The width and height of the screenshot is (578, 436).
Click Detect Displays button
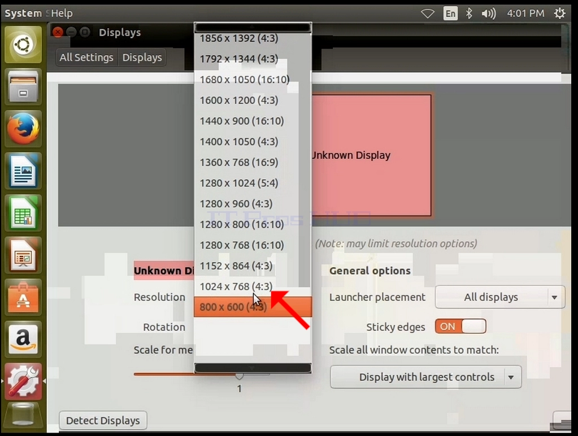[x=103, y=421]
